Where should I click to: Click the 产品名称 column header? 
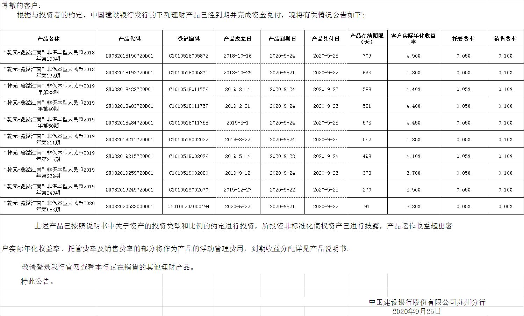[49, 39]
